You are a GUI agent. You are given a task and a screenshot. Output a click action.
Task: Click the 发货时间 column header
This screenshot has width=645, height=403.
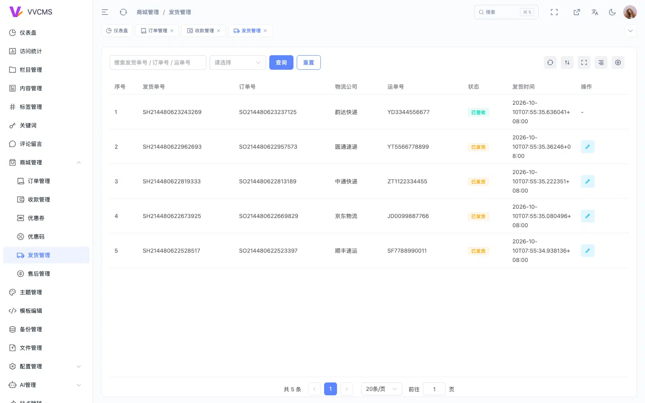click(x=523, y=87)
